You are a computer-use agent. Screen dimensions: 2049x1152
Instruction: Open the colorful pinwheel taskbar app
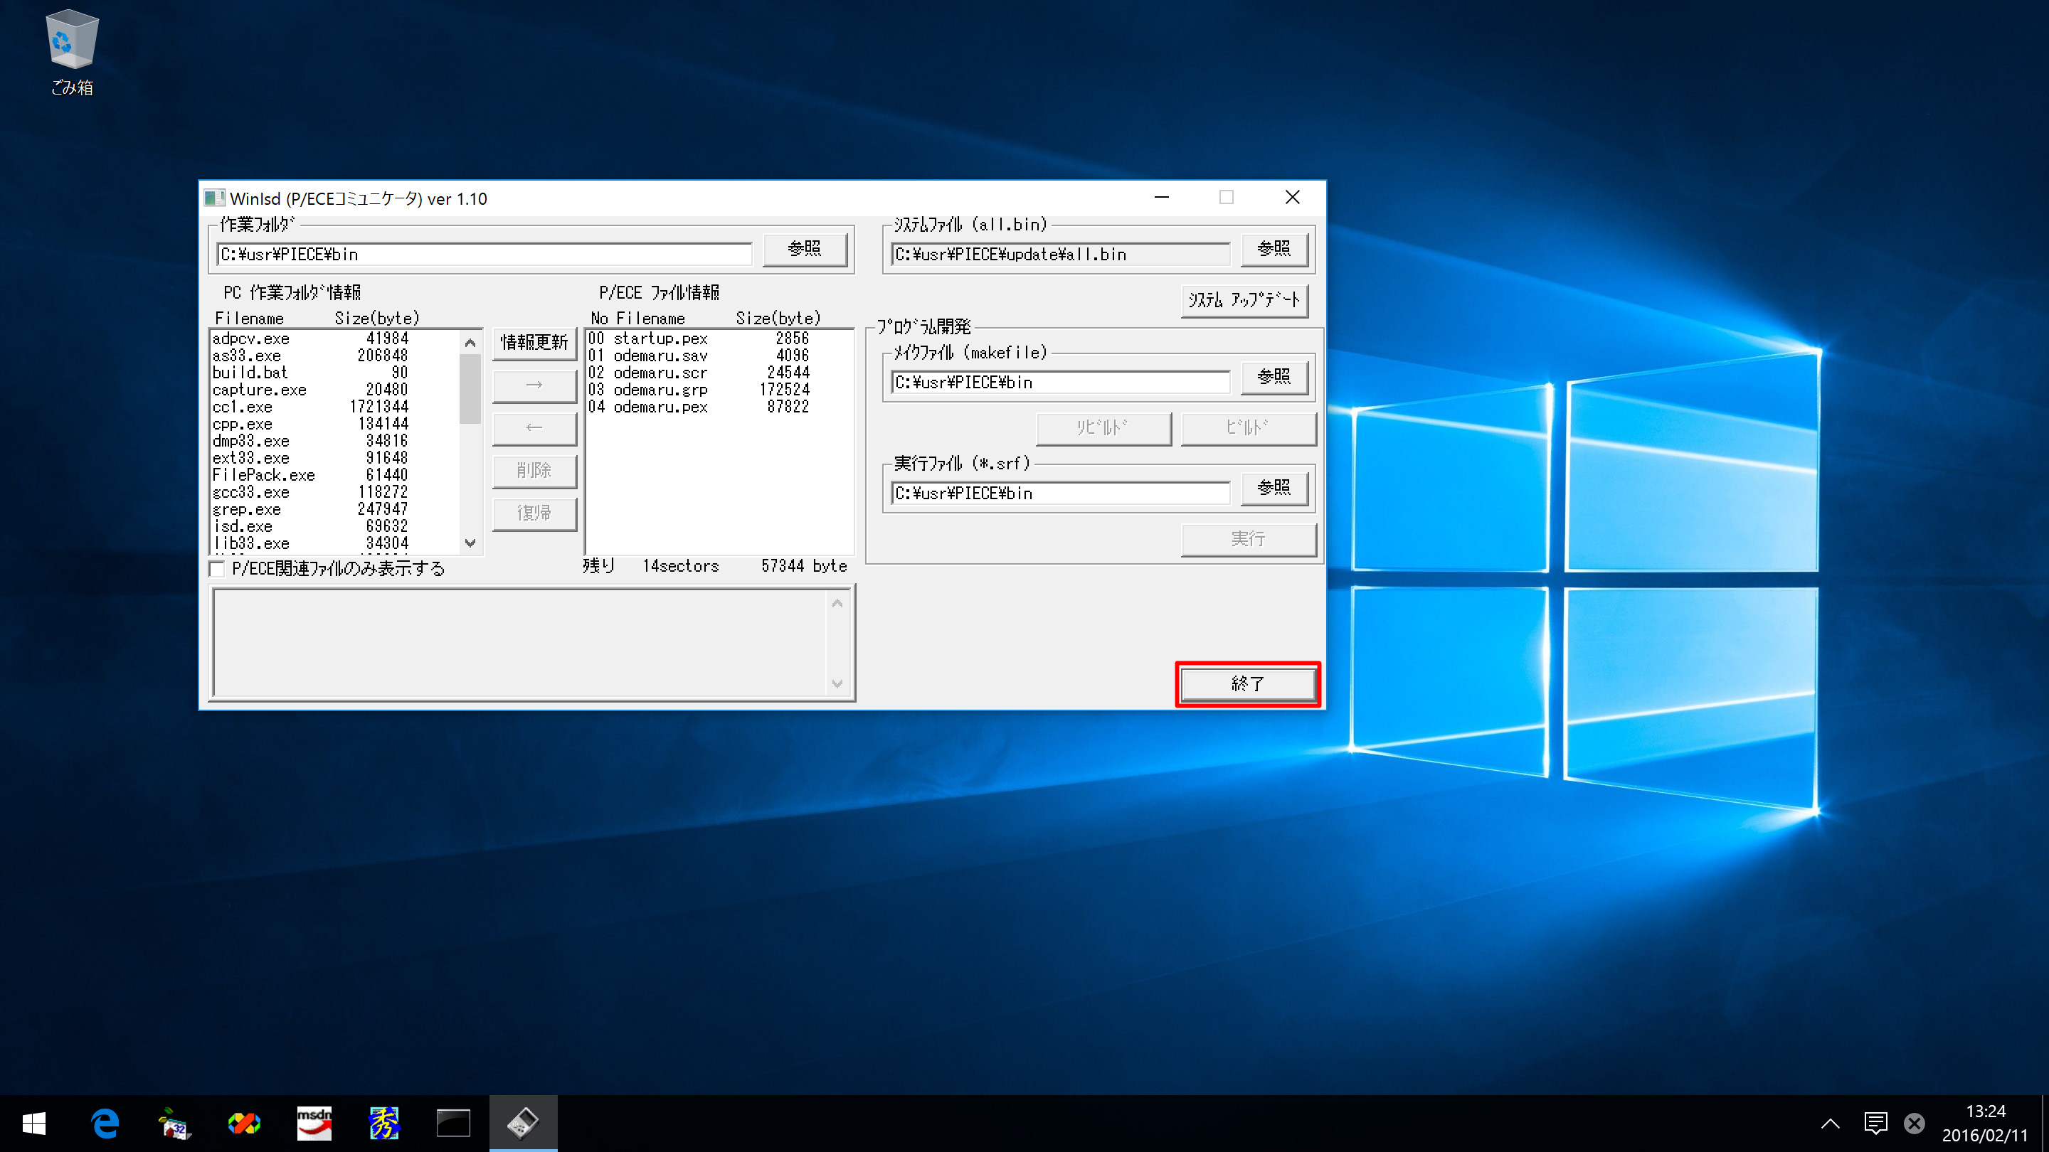[243, 1124]
